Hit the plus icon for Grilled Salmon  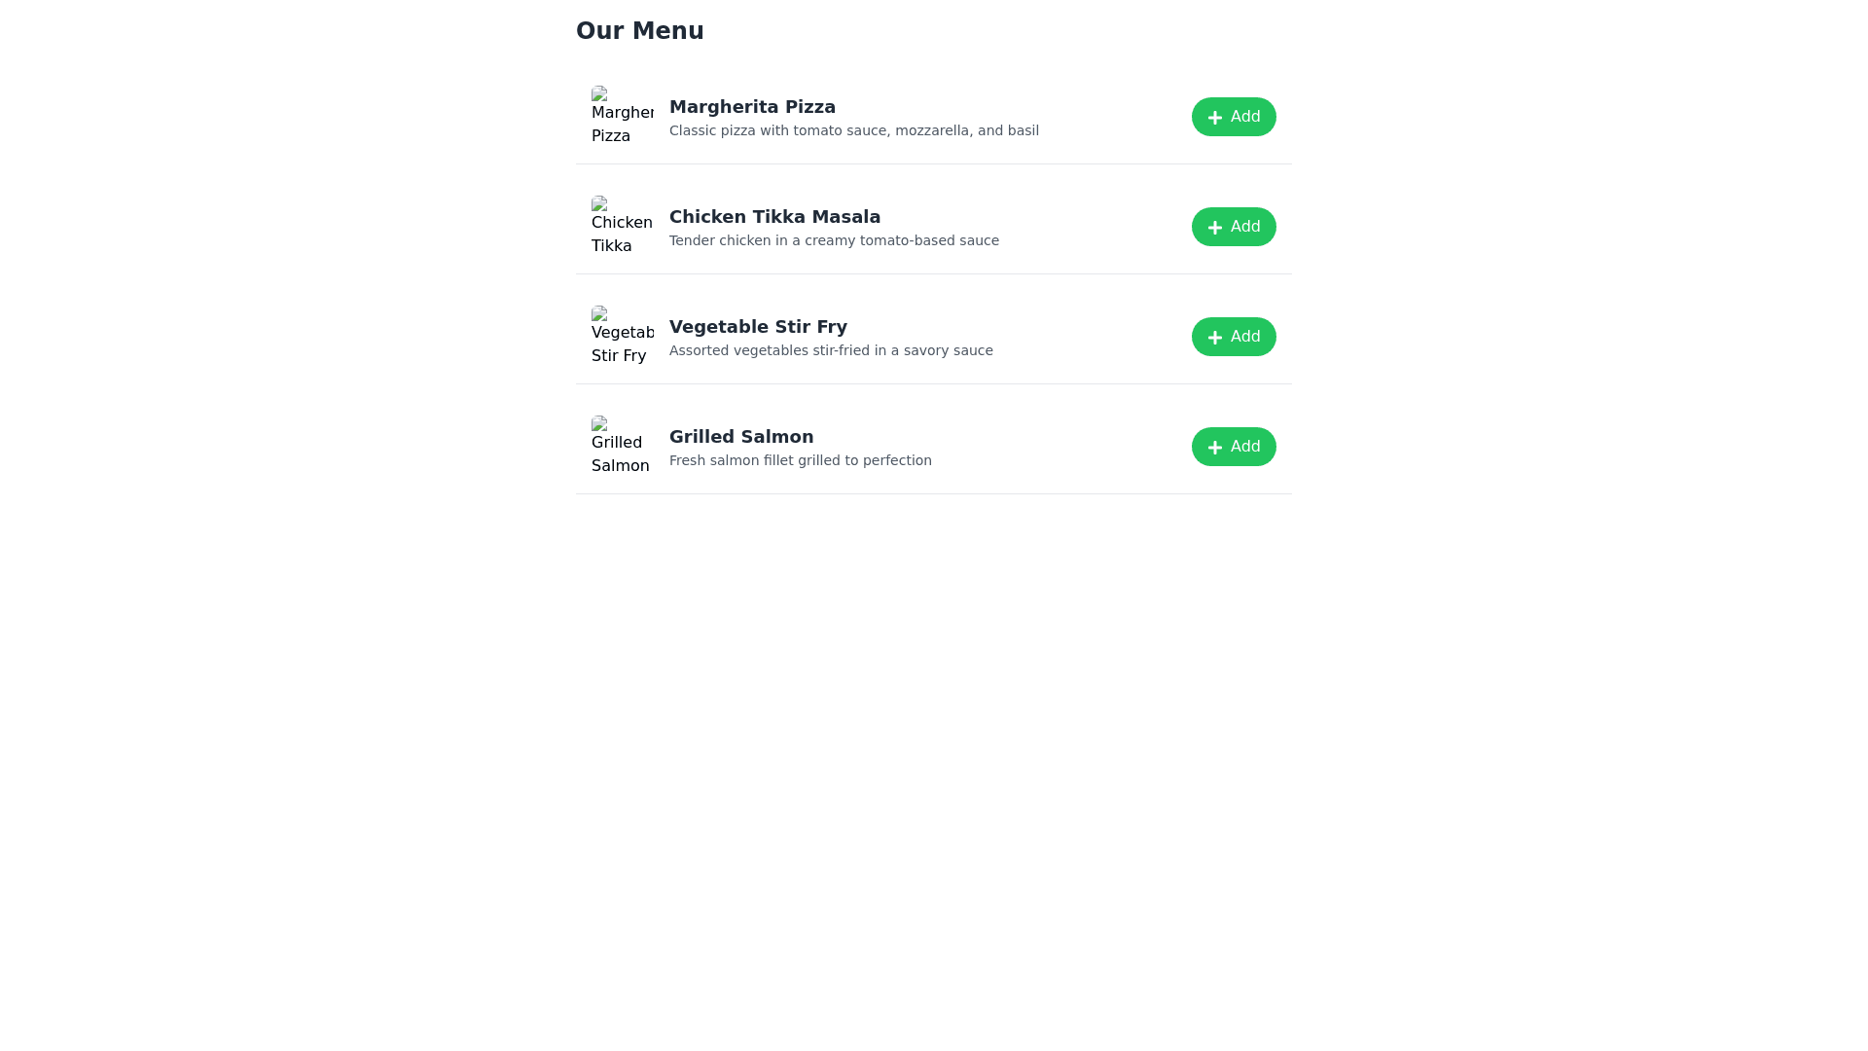[1214, 448]
